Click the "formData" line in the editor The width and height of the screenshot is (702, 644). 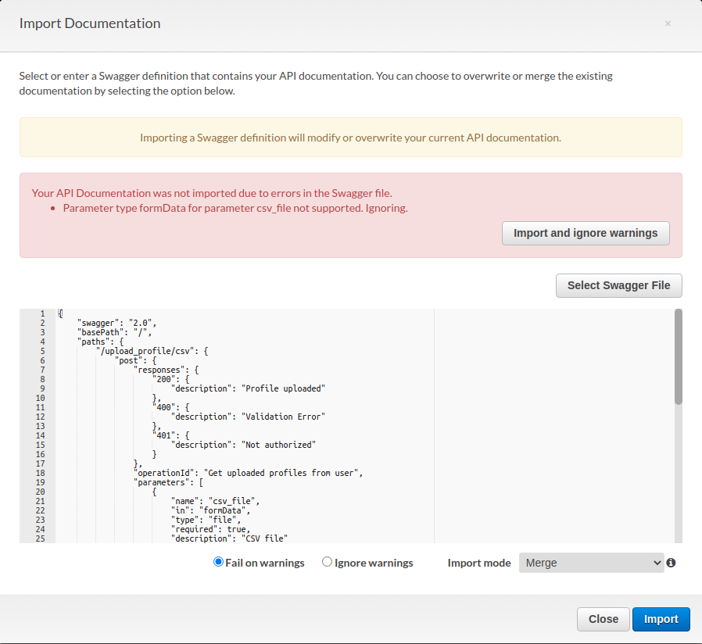(x=210, y=510)
